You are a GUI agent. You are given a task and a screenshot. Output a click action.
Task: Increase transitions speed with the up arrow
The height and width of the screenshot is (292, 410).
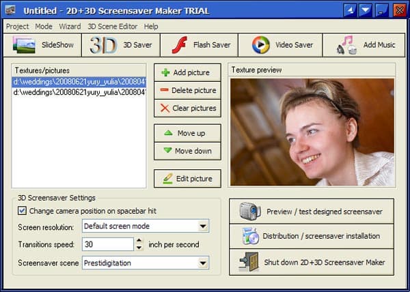[139, 241]
